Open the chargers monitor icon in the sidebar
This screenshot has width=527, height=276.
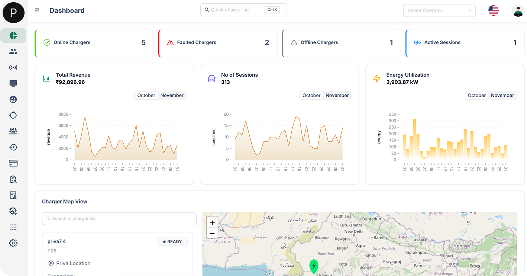pos(13,83)
